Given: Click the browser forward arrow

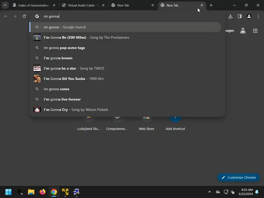Looking at the screenshot, I should [x=15, y=16].
